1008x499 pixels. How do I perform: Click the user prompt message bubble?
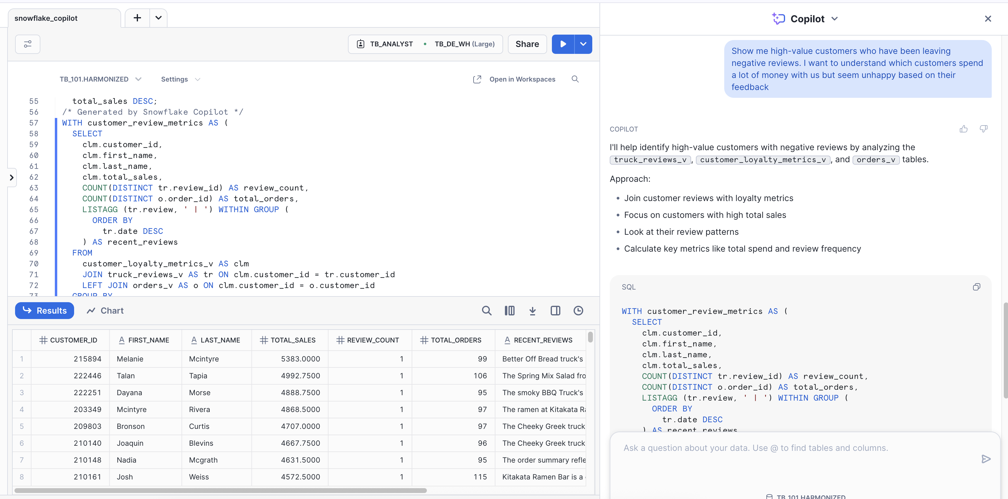tap(857, 69)
